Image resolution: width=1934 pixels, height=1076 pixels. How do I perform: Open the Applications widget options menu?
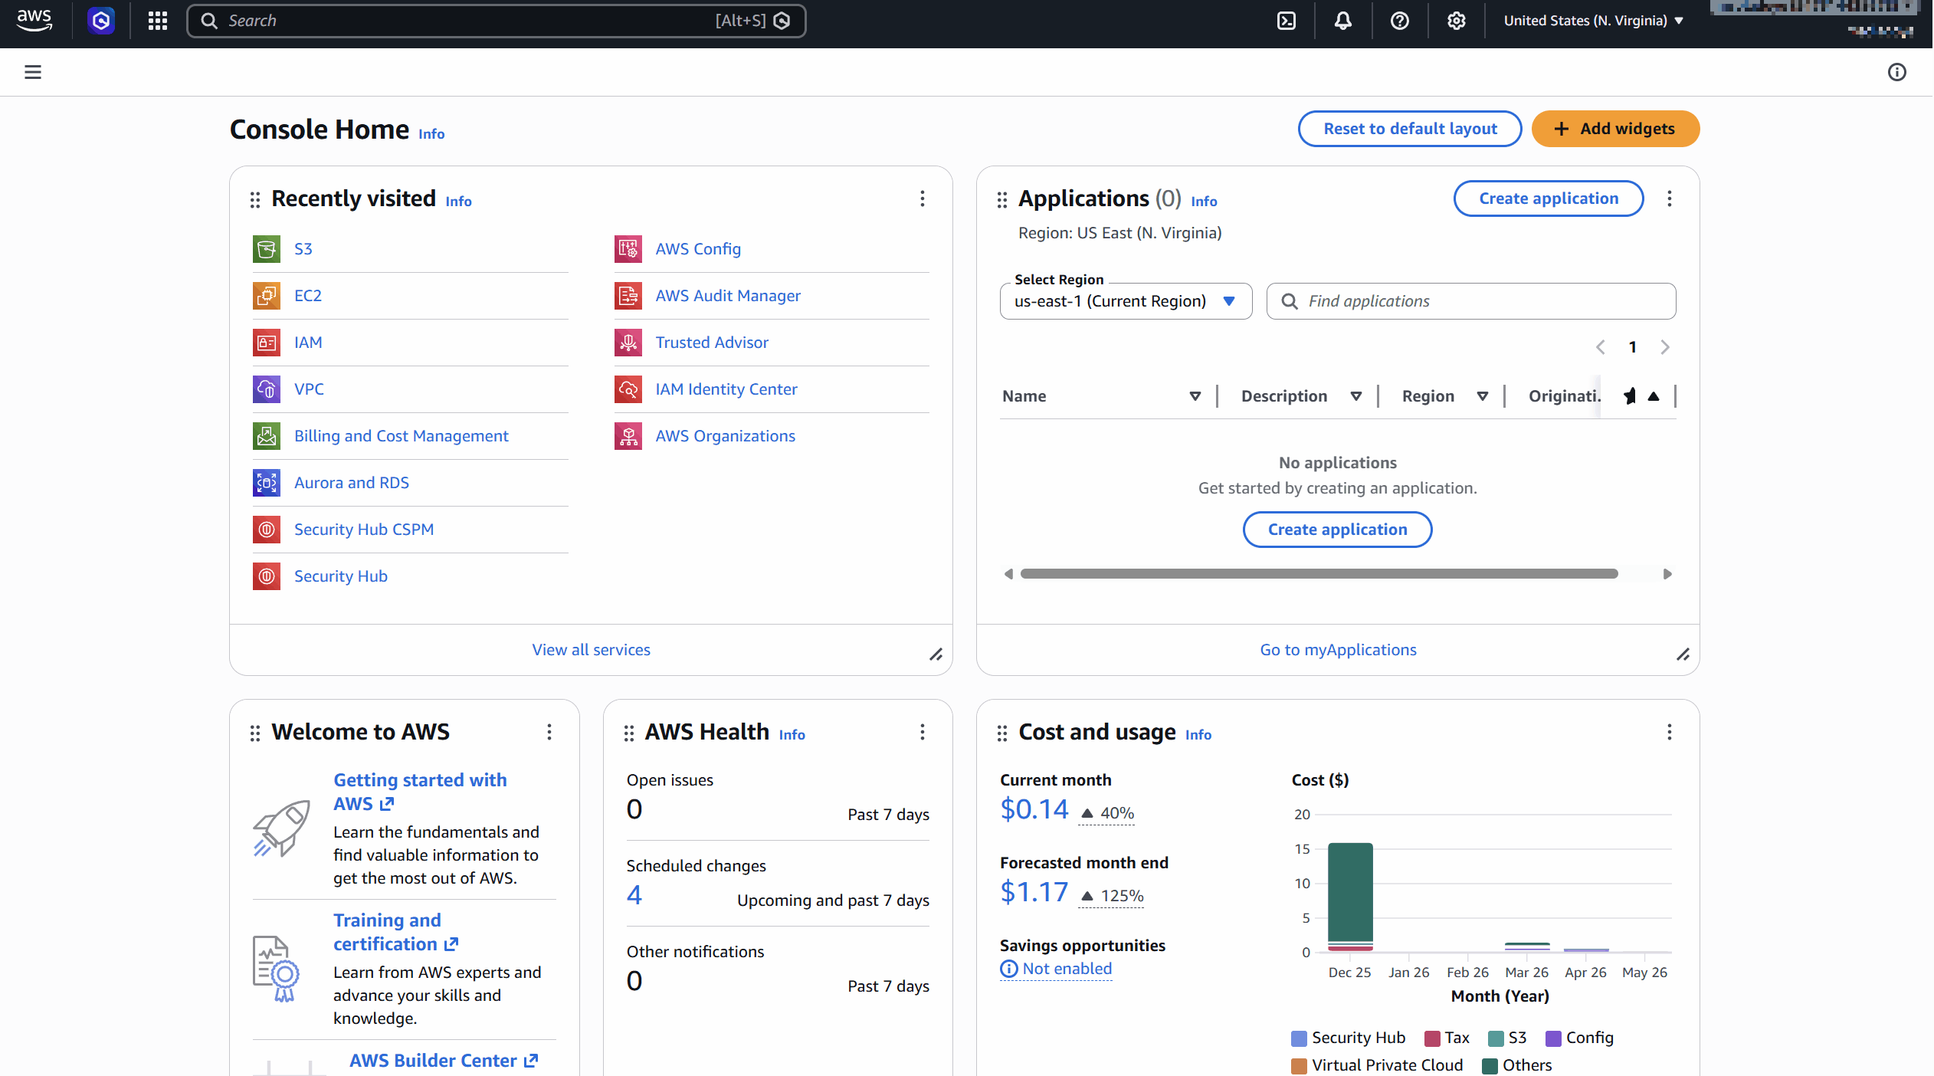coord(1670,198)
